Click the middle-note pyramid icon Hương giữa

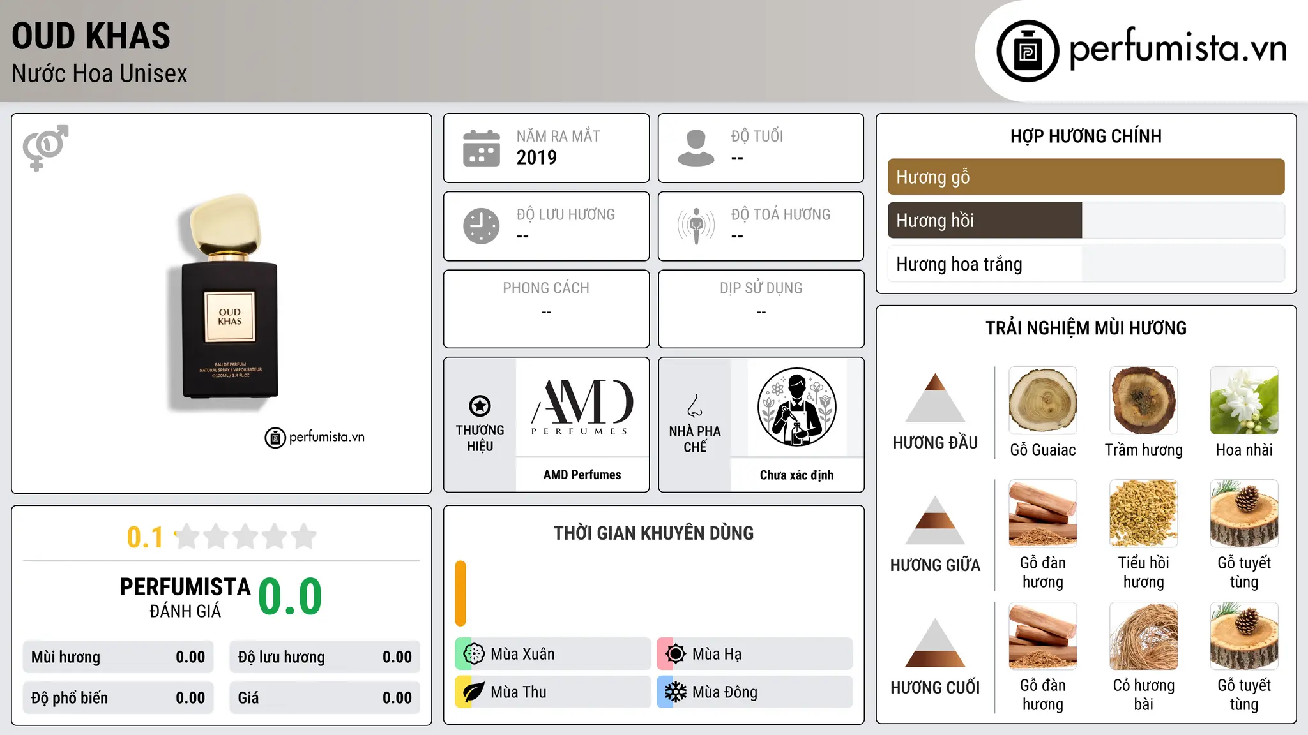(x=935, y=520)
